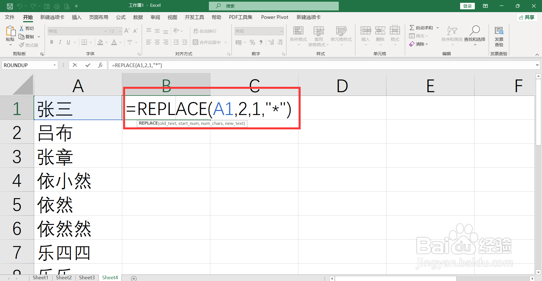Select row 4 header
This screenshot has width=542, height=281.
tap(17, 180)
